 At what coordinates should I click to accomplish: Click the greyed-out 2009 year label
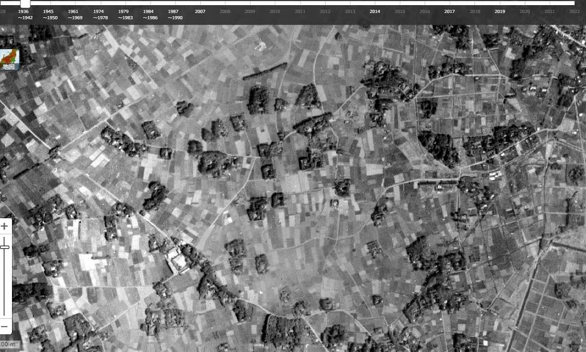tap(250, 11)
